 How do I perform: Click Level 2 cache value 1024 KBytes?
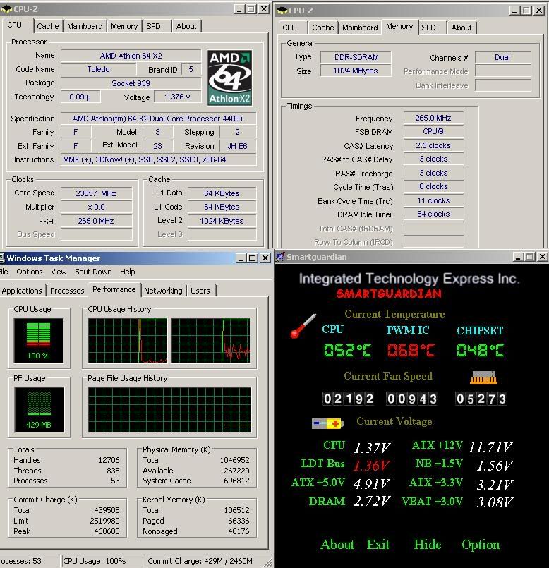click(222, 221)
